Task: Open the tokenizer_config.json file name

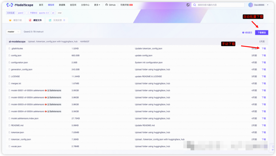Action: coord(21,139)
